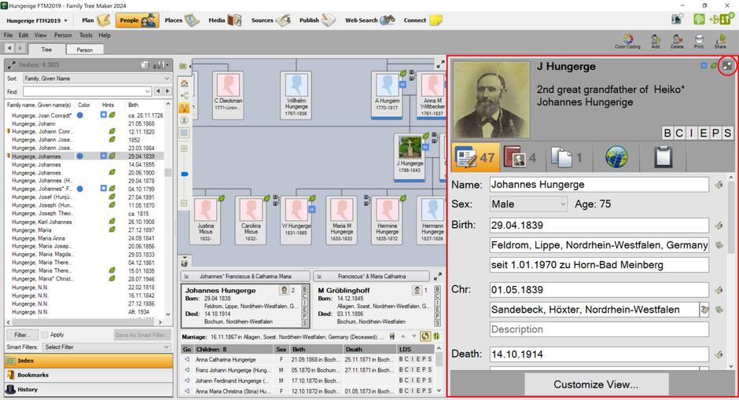Select the highlighted family view icon
The image size is (739, 400).
point(184,108)
